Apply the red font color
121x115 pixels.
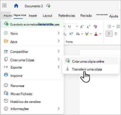(x=96, y=34)
